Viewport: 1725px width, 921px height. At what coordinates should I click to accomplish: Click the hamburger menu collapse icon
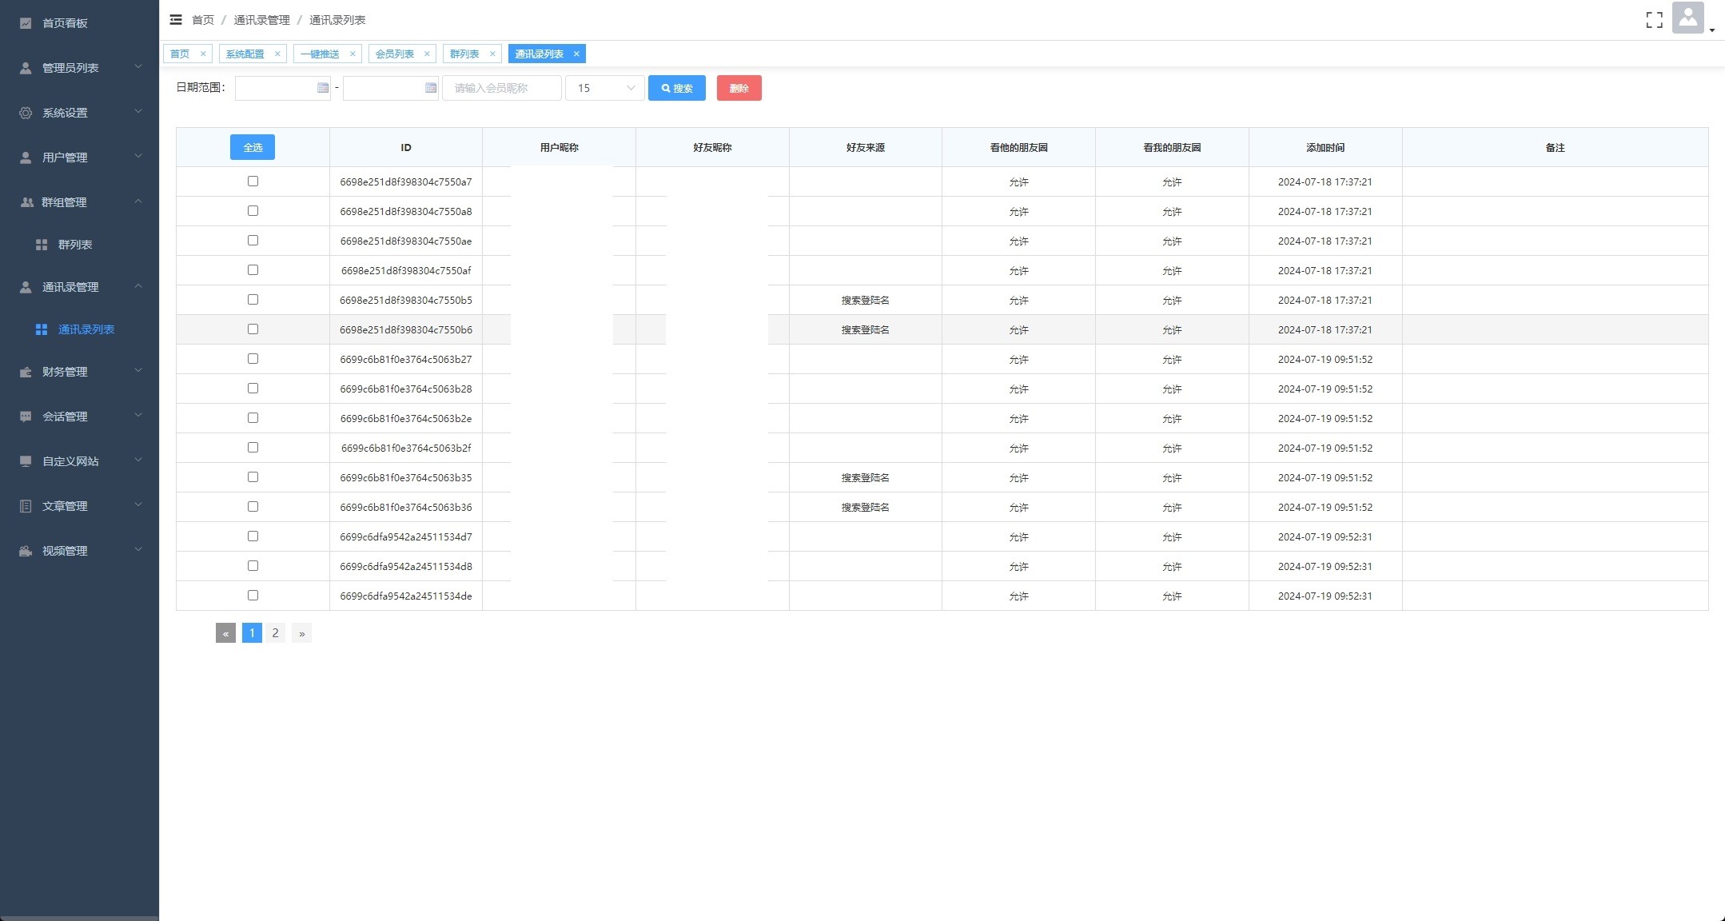176,19
